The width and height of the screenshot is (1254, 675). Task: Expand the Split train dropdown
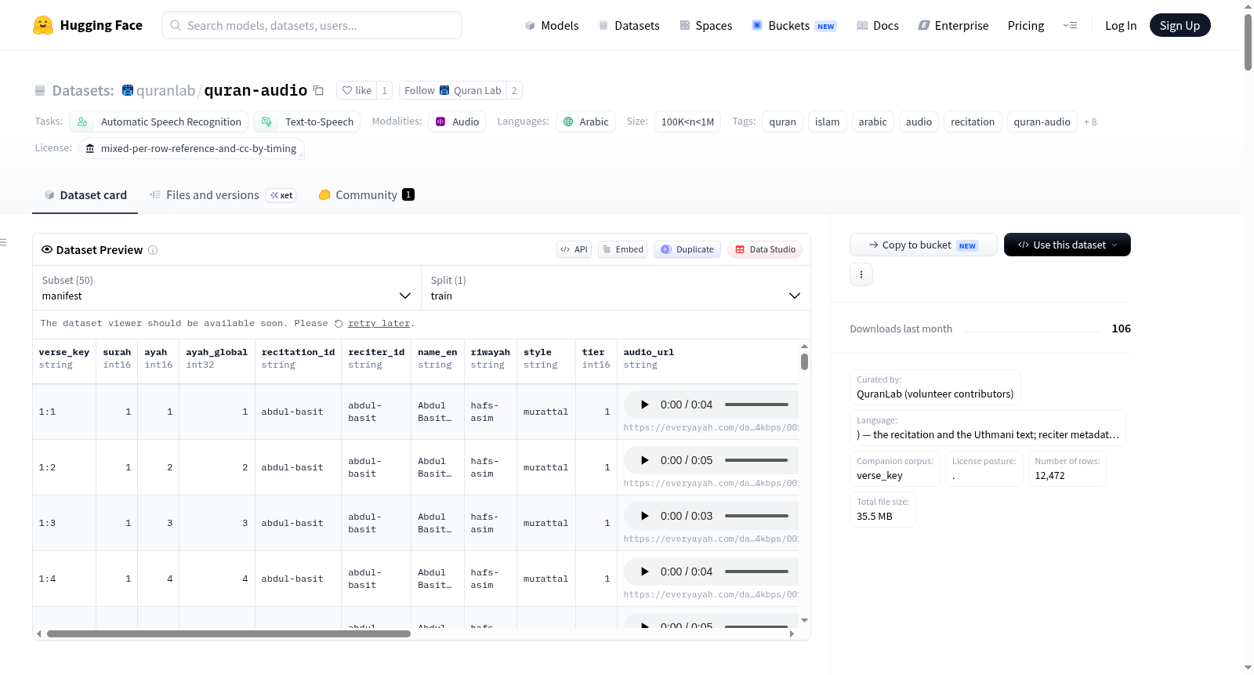[x=616, y=288]
